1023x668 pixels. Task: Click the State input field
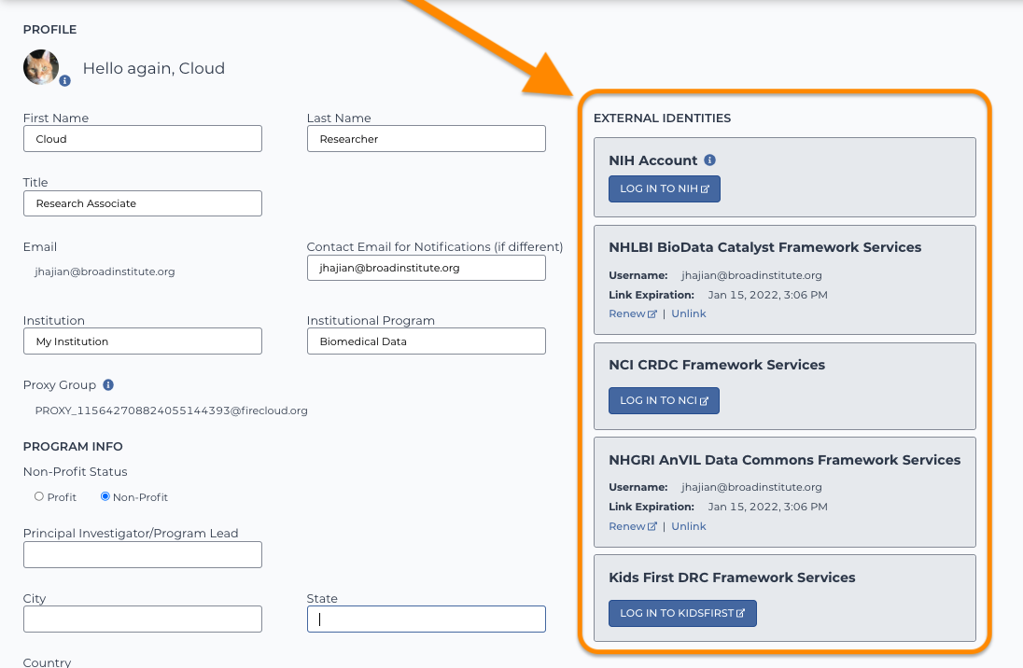(426, 619)
